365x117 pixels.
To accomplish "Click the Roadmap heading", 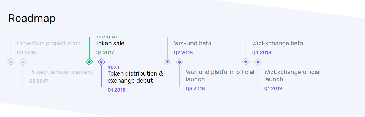I will [x=32, y=18].
